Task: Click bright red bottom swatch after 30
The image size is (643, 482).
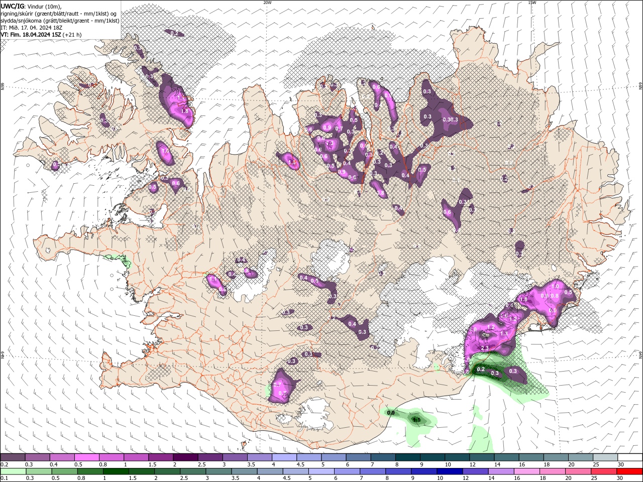Action: coord(630,471)
